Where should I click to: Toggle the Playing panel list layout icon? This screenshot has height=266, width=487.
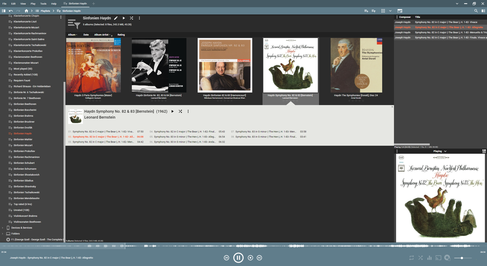tap(484, 151)
